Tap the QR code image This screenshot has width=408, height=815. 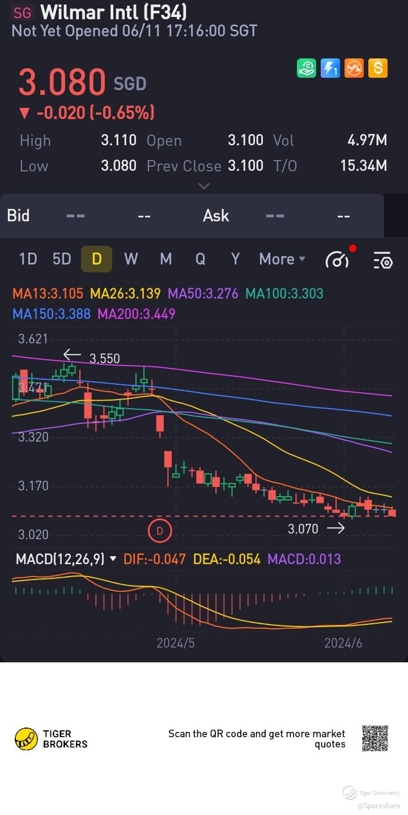pos(375,738)
